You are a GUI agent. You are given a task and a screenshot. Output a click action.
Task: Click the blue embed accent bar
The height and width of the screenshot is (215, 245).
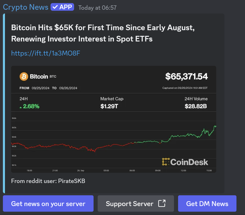[x=4, y=103]
